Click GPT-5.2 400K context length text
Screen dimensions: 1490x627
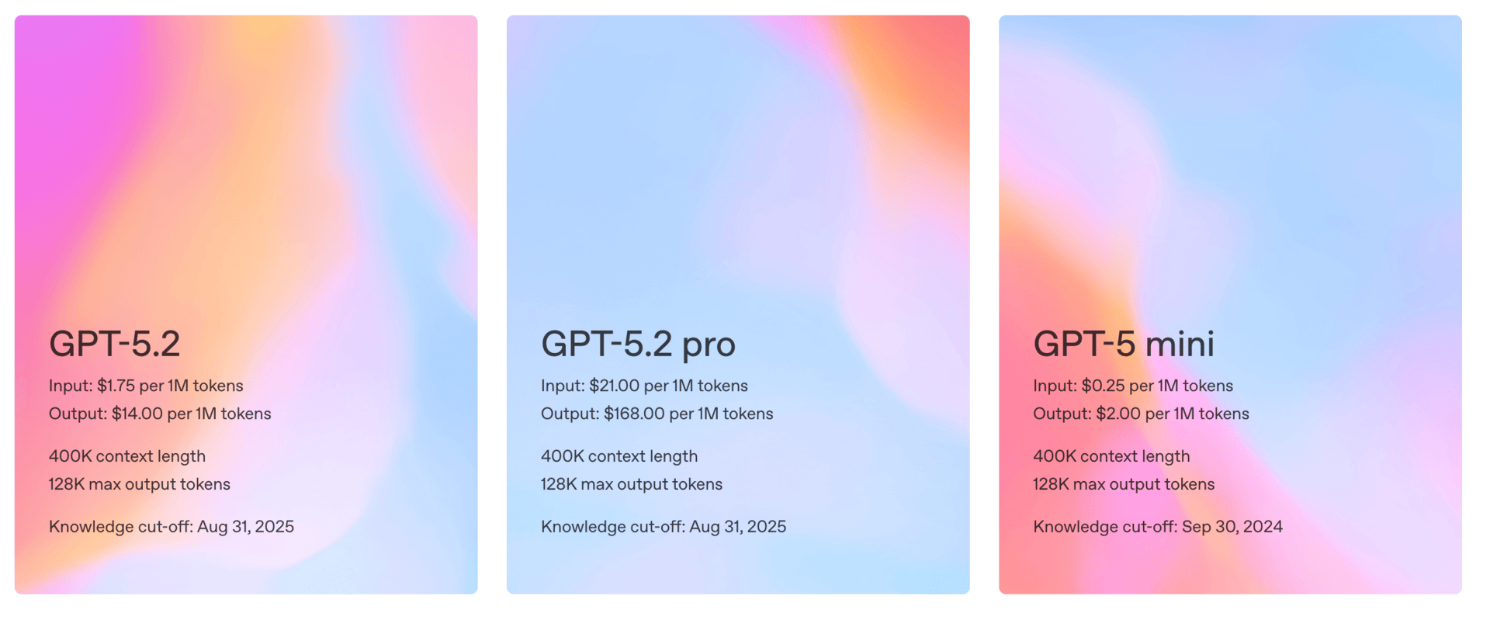coord(127,456)
